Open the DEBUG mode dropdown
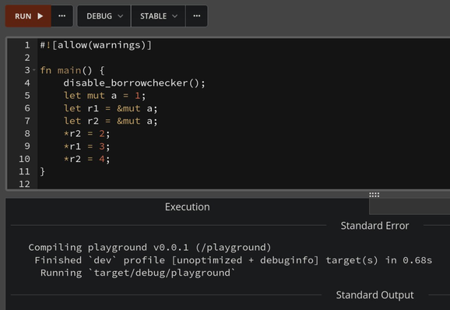The height and width of the screenshot is (310, 450). (104, 16)
